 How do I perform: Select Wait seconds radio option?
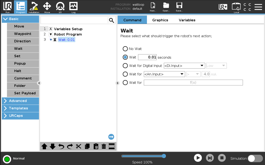125,57
